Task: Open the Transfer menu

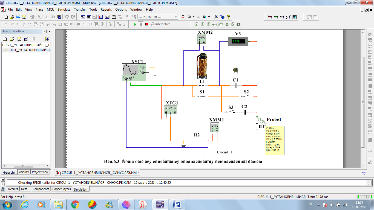Action: (x=80, y=10)
